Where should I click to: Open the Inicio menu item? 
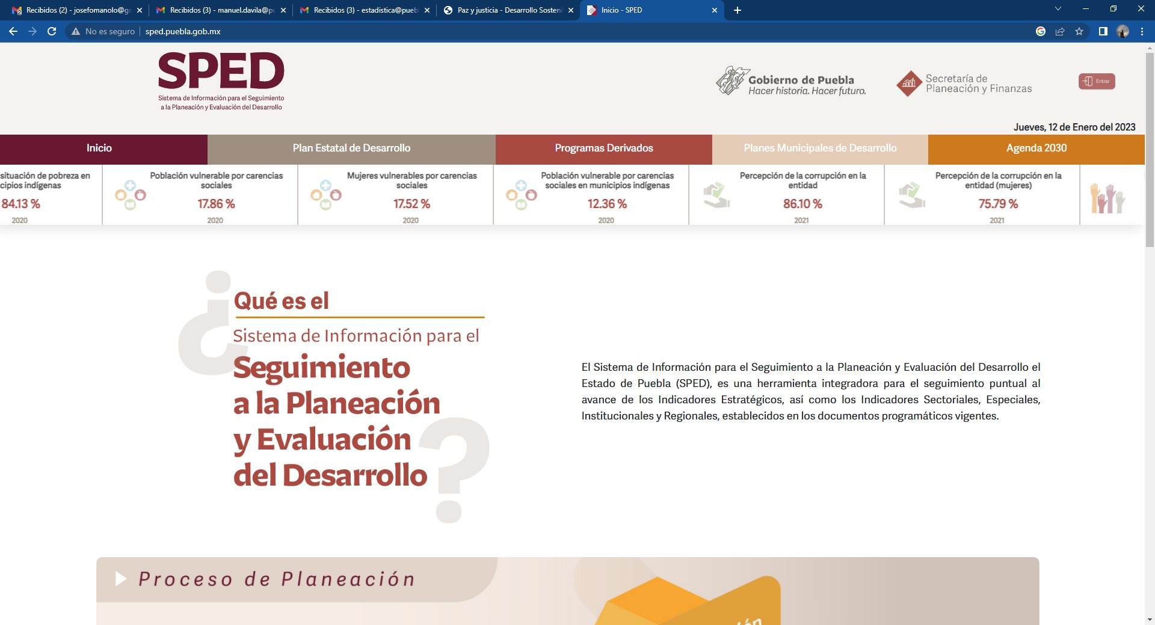(x=99, y=148)
